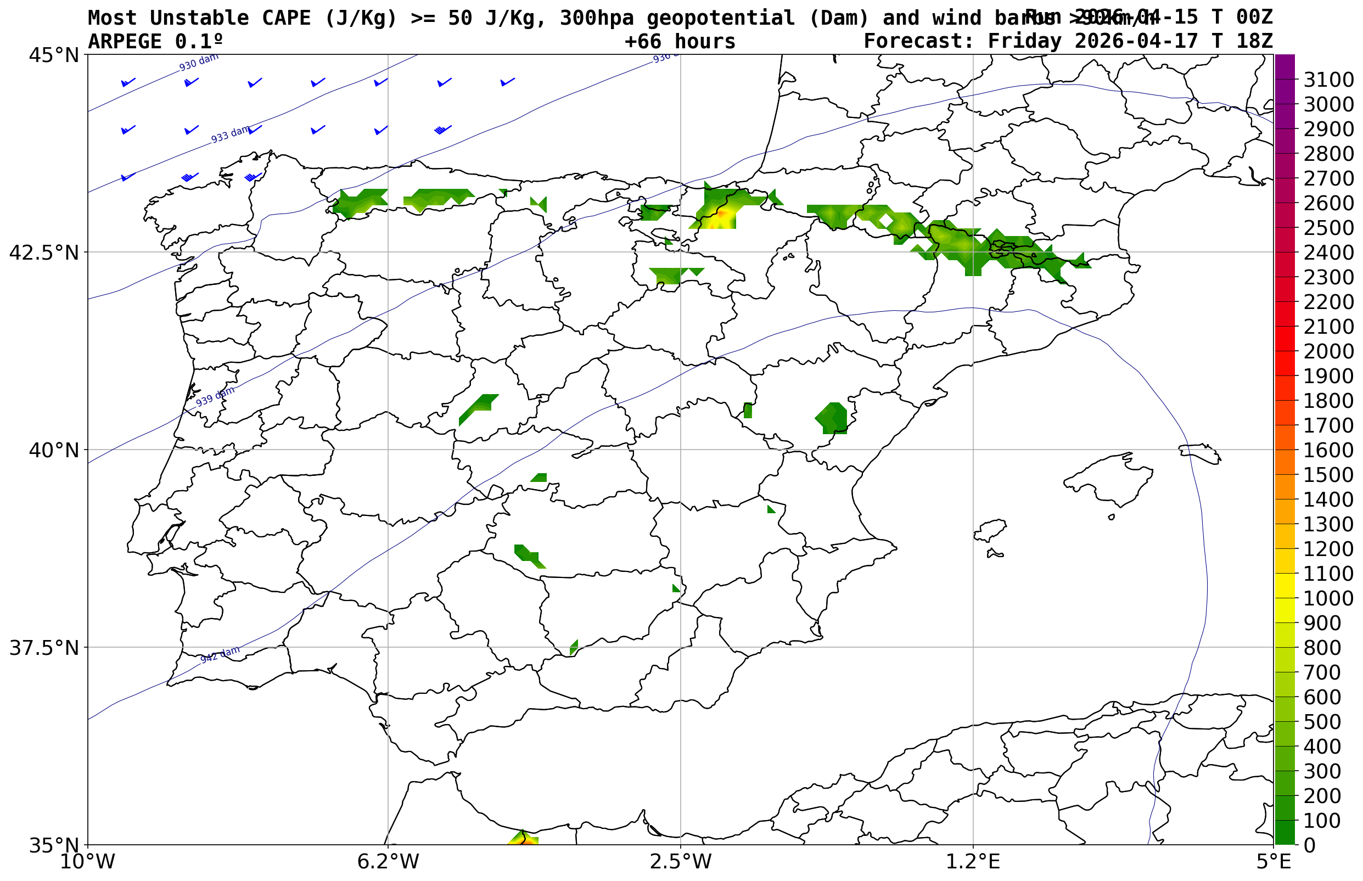Screen dimensions: 1363x881
Task: Click the 942 dam contour label
Action: click(220, 655)
